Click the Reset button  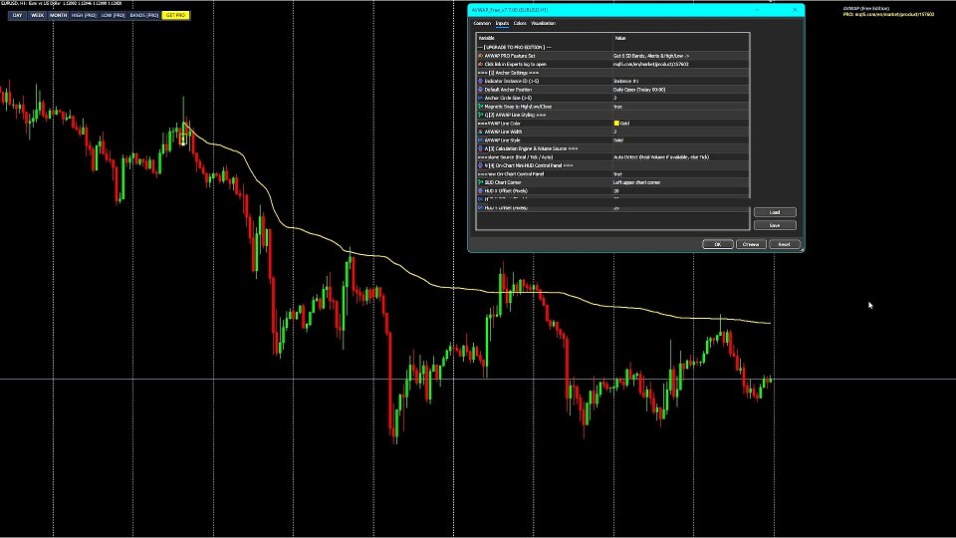[784, 244]
